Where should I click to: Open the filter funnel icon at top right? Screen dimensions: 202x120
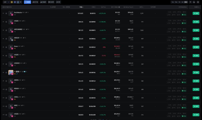tap(190, 2)
